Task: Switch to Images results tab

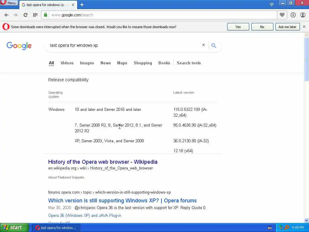Action: click(87, 63)
